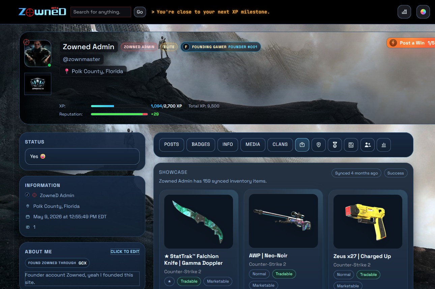Switch to the POSTS tab
Image resolution: width=435 pixels, height=289 pixels.
click(172, 144)
